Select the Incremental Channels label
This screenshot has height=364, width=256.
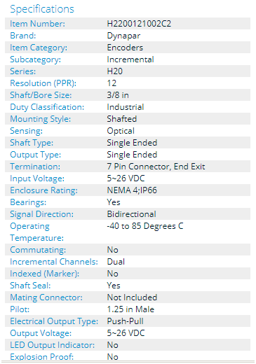pos(54,262)
